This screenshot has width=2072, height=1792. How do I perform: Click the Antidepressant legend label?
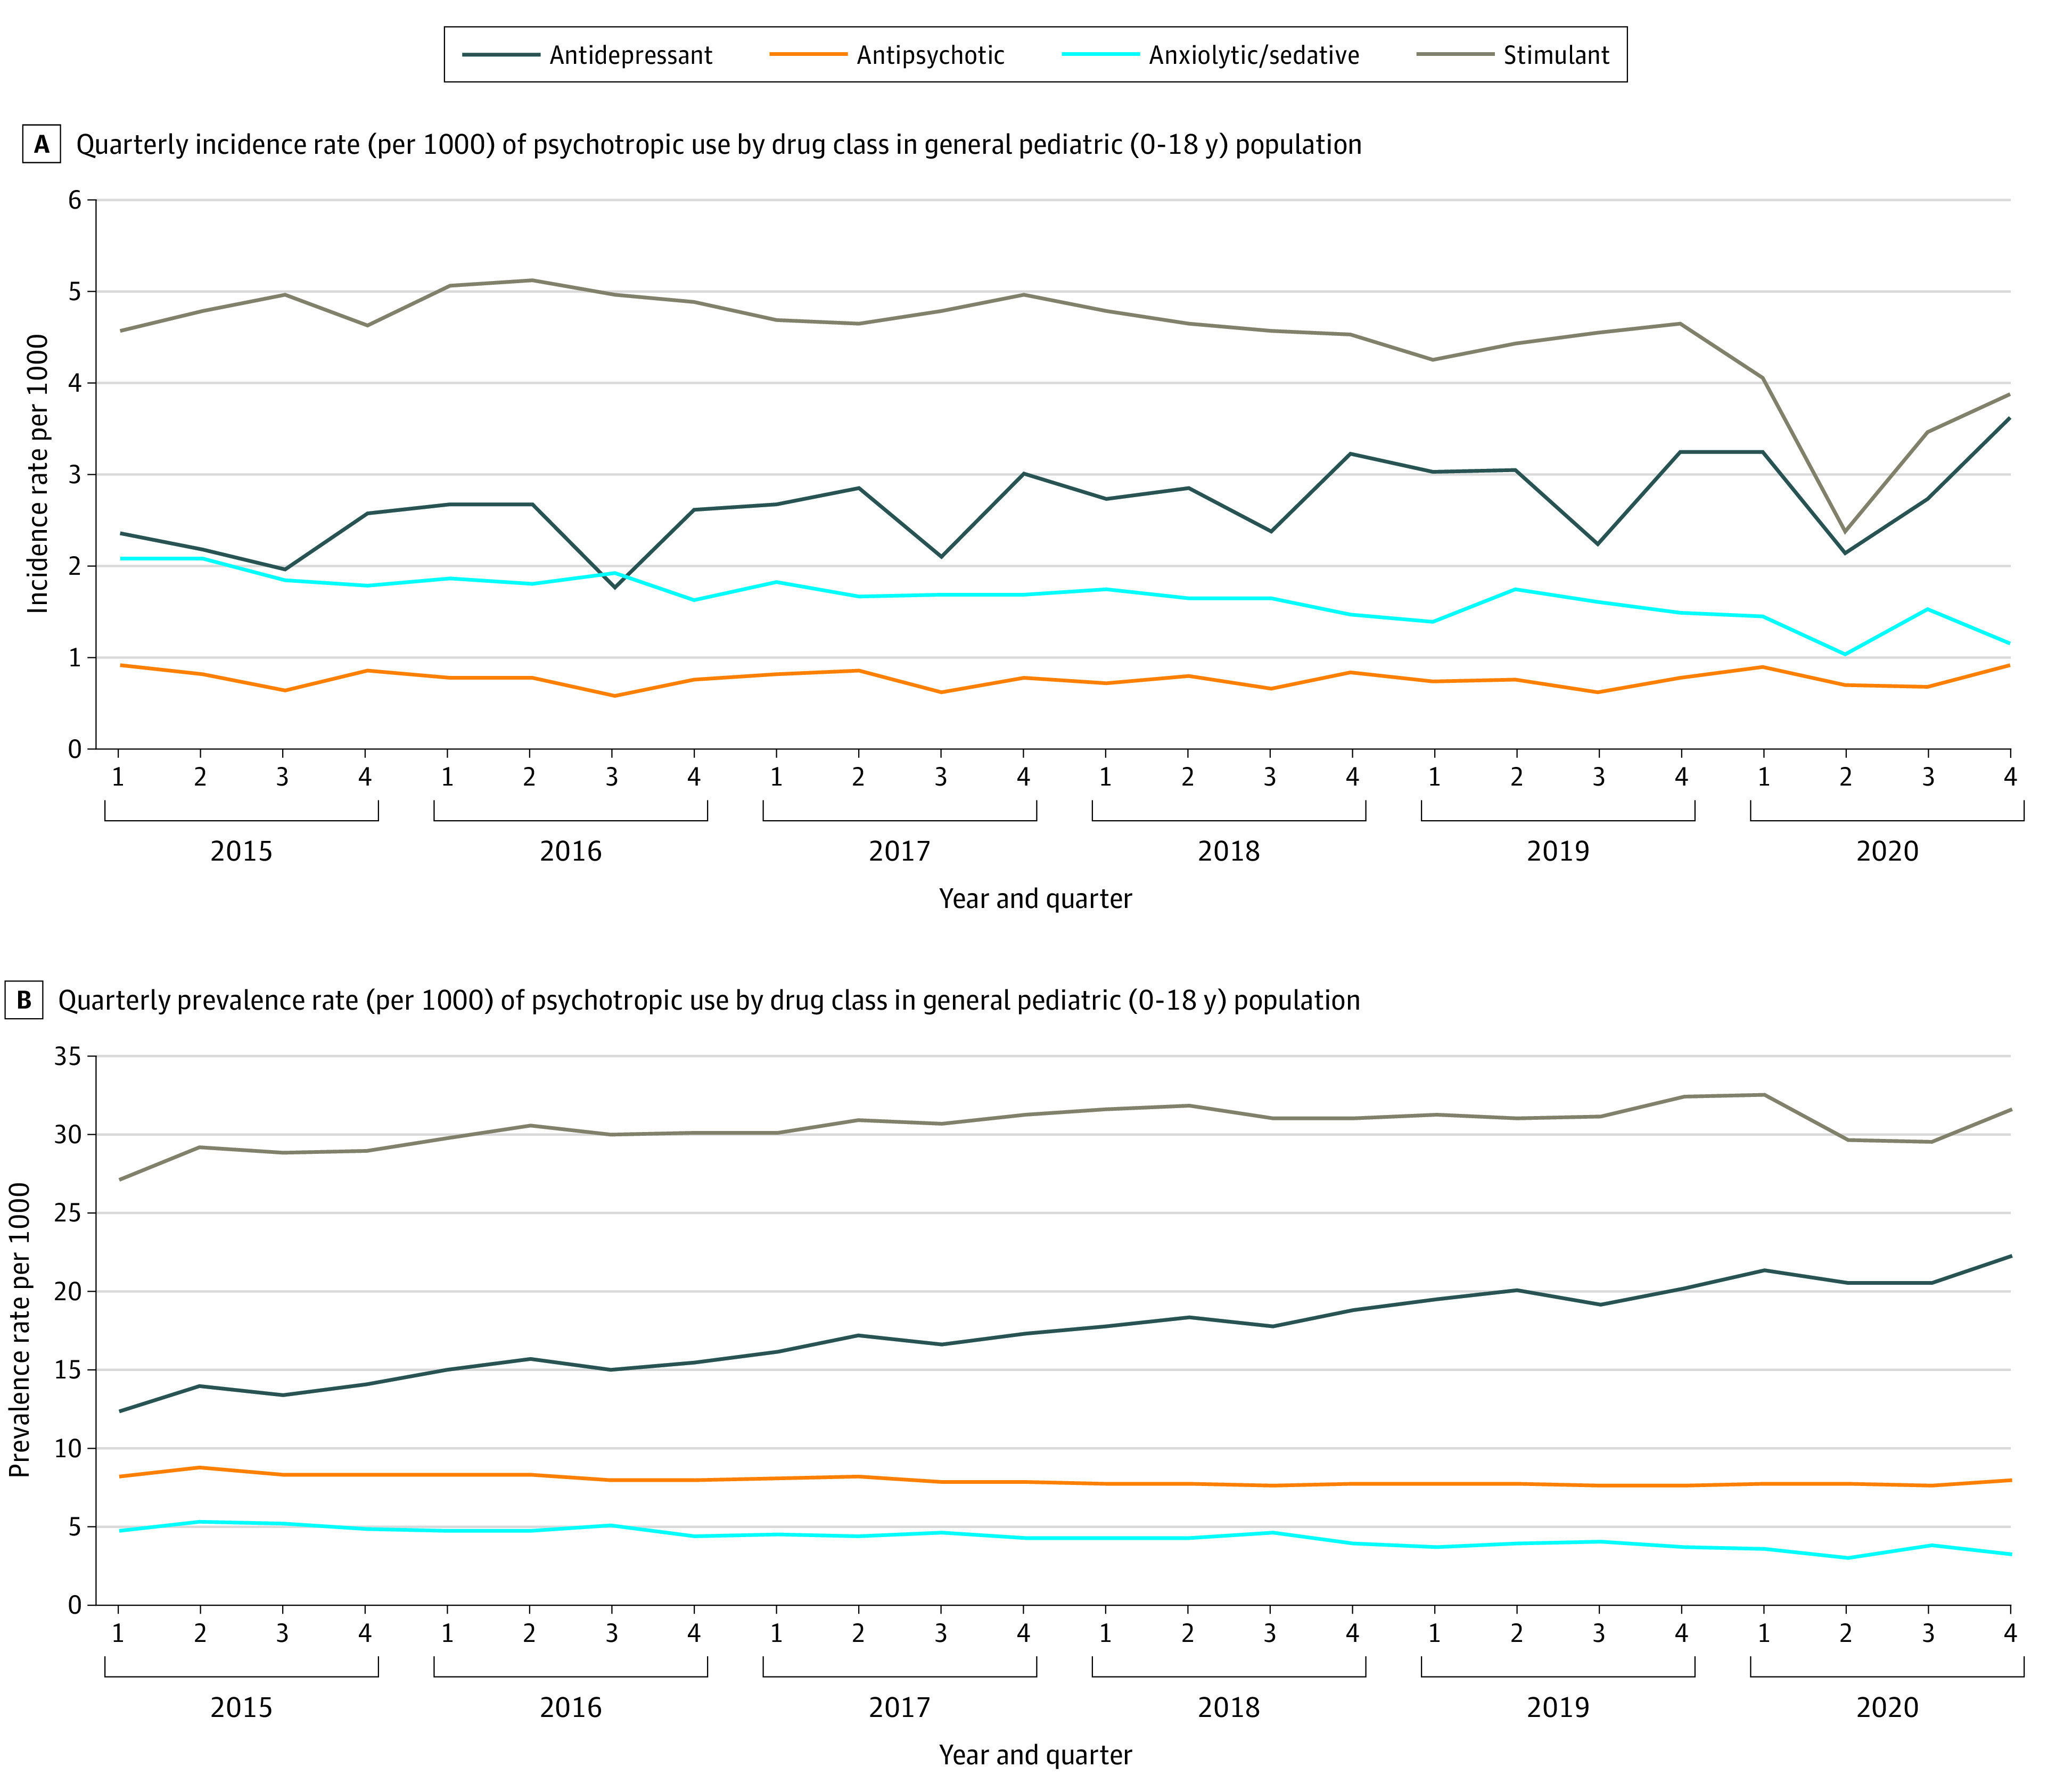click(x=630, y=55)
